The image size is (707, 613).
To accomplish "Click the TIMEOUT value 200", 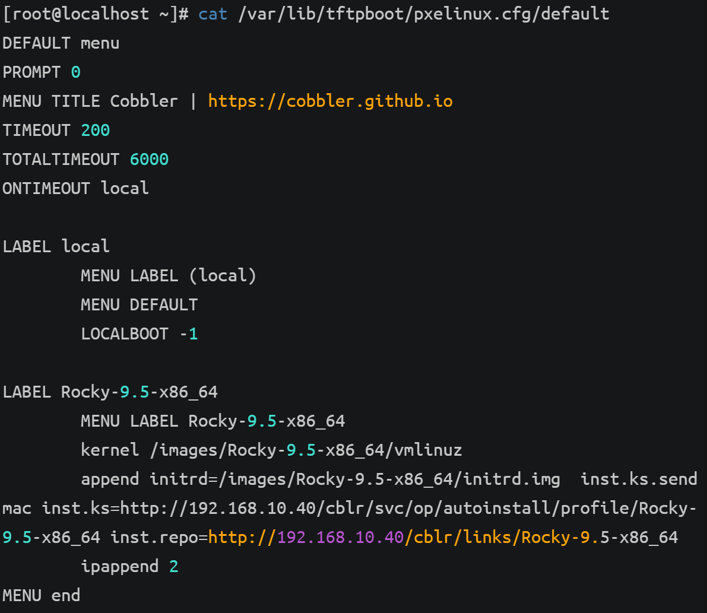I will pyautogui.click(x=95, y=130).
